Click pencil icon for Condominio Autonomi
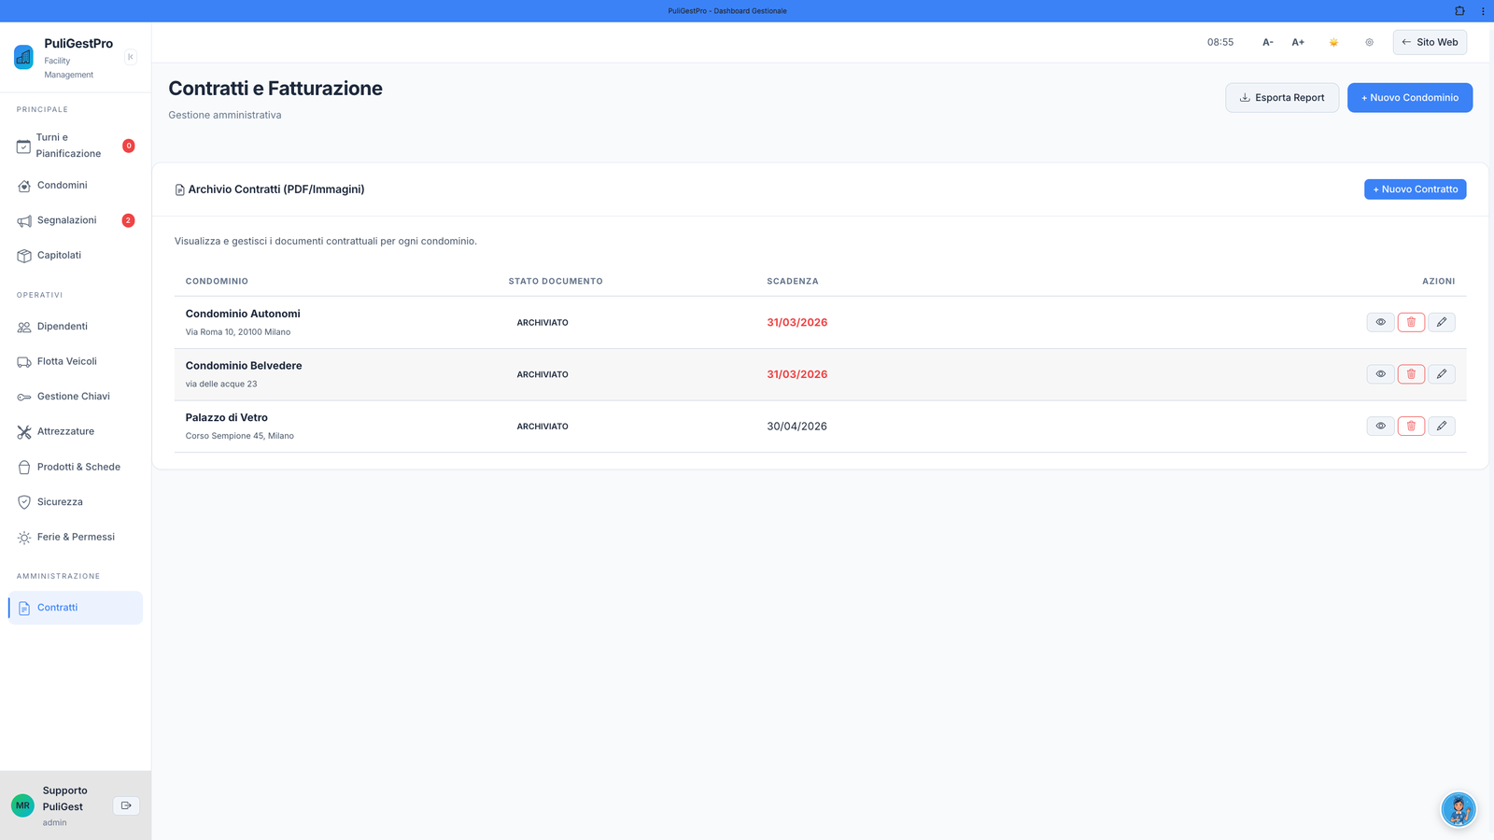This screenshot has height=840, width=1494. [x=1442, y=322]
